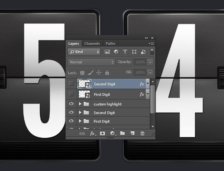The image size is (224, 171).
Task: Expand the custom highlight group
Action: [x=80, y=104]
